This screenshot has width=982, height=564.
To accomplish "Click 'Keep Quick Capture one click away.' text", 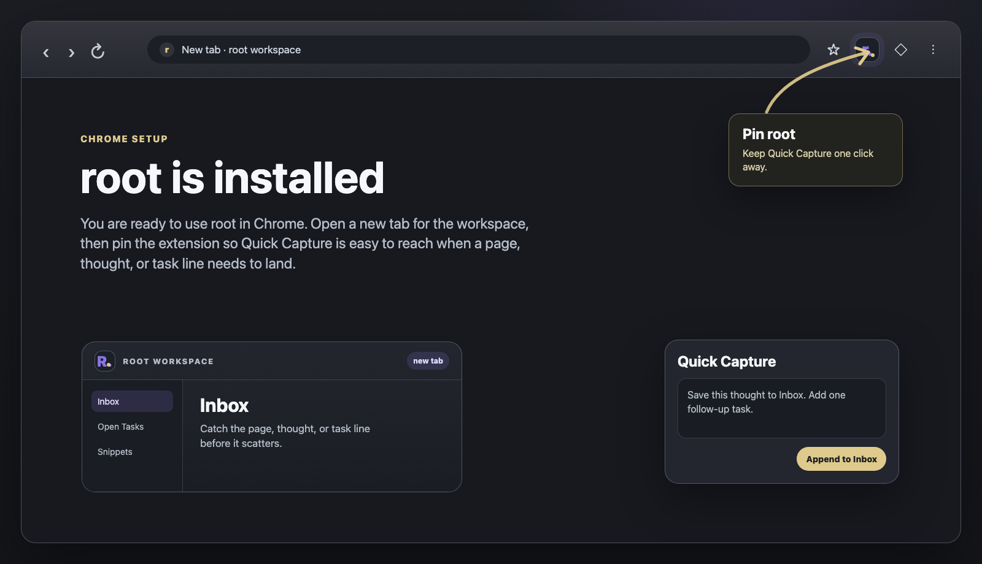I will tap(808, 160).
